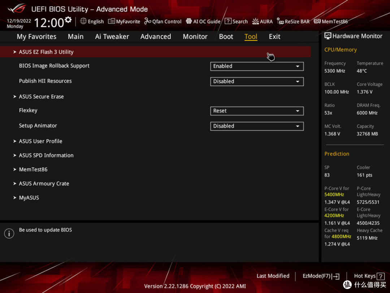Switch to Exit tab
Screen dimensions: 390x293
click(x=274, y=37)
